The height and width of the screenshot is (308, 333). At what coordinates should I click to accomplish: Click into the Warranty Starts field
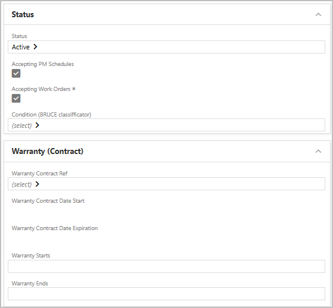[x=166, y=266]
